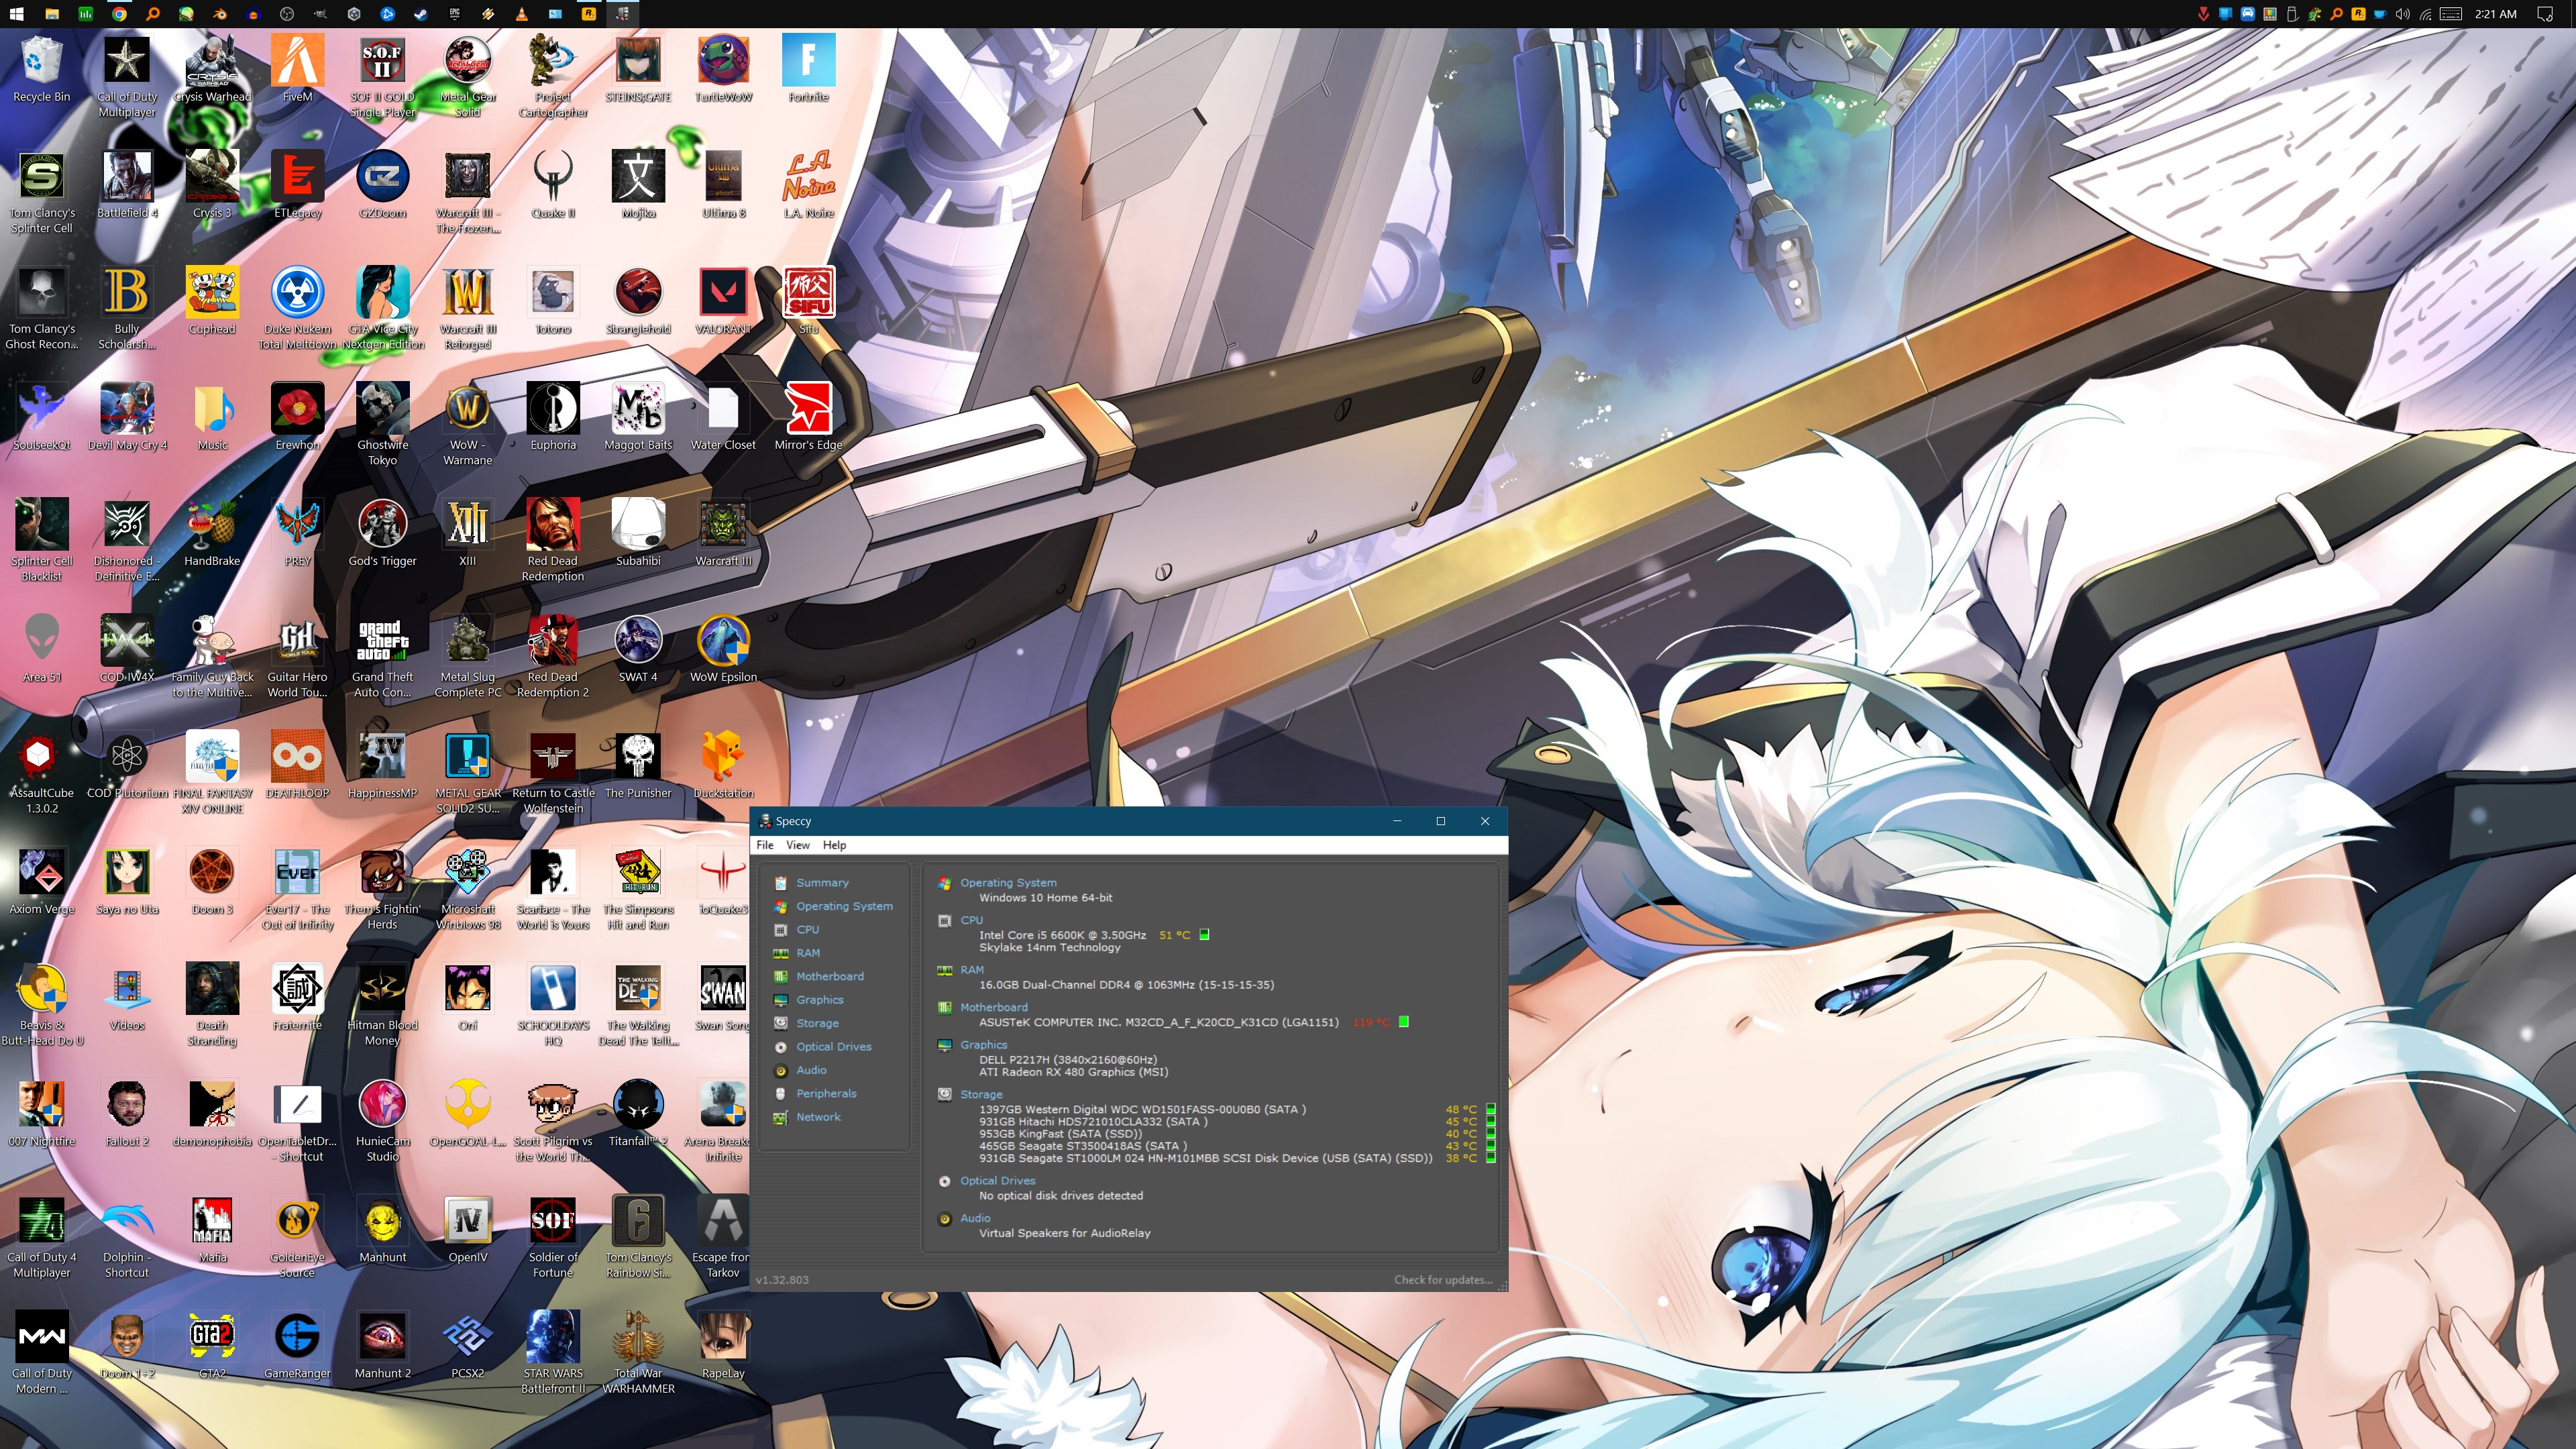Open the Videos folder on desktop
Image resolution: width=2576 pixels, height=1449 pixels.
coord(127,997)
